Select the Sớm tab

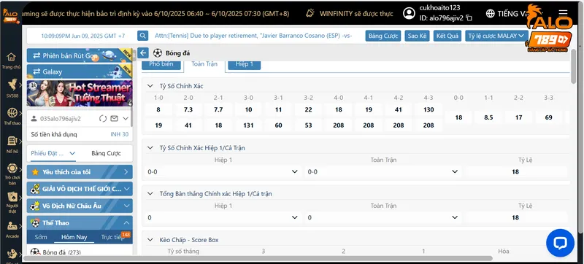[x=41, y=237]
